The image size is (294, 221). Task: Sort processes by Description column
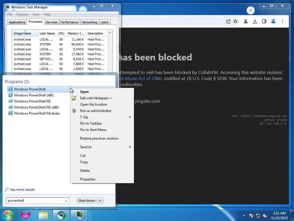click(97, 33)
